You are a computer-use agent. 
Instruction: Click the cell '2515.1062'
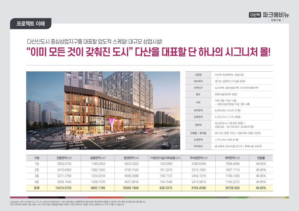199,170
